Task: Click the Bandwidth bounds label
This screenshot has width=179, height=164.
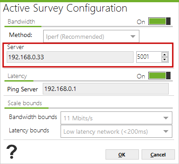Action: click(33, 117)
